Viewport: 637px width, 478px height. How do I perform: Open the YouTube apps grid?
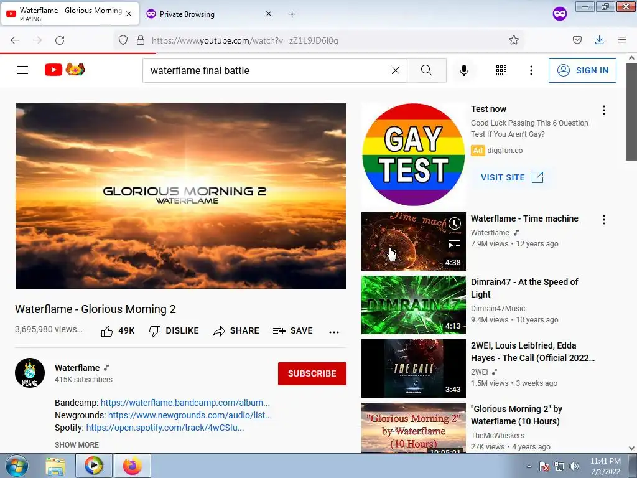(501, 70)
